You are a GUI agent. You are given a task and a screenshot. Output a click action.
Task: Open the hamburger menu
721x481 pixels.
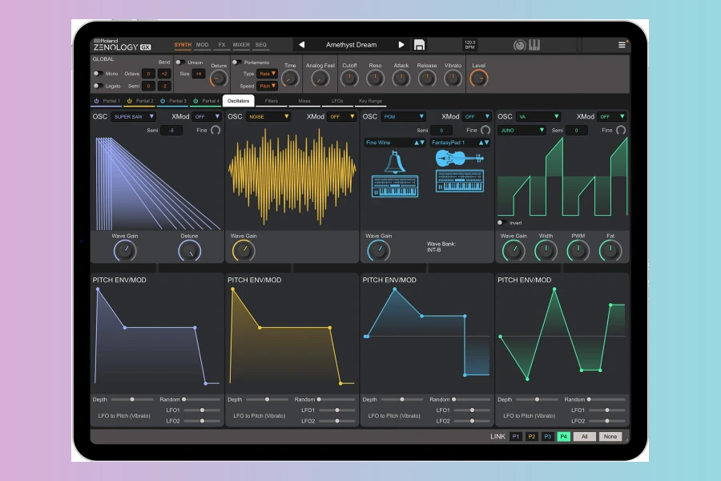tap(622, 45)
